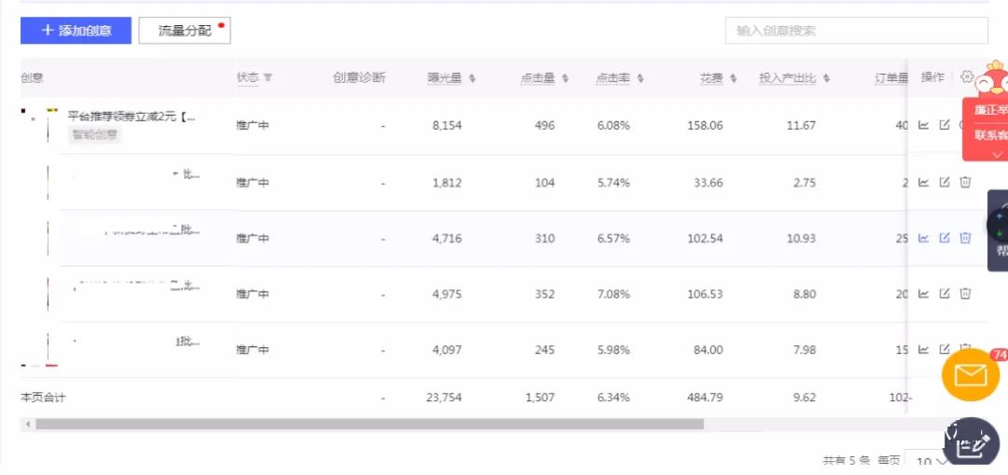The width and height of the screenshot is (1008, 475).
Task: Click the orange mail message icon
Action: 970,375
